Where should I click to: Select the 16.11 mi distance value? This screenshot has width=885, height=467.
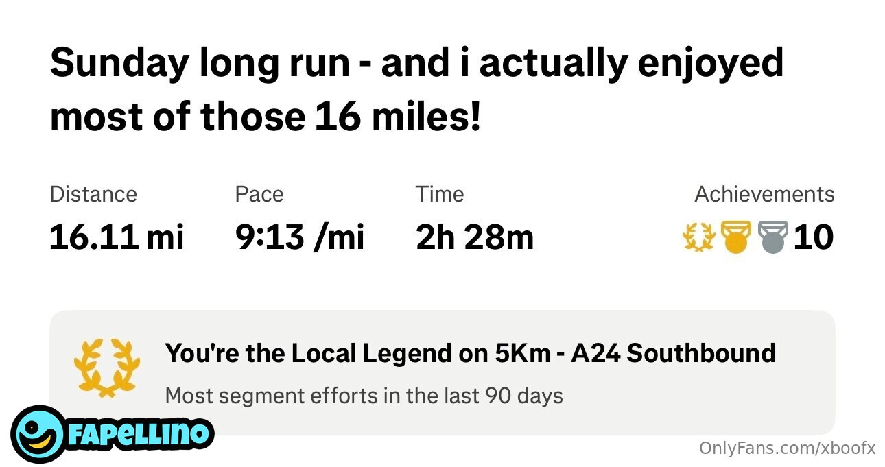(117, 237)
